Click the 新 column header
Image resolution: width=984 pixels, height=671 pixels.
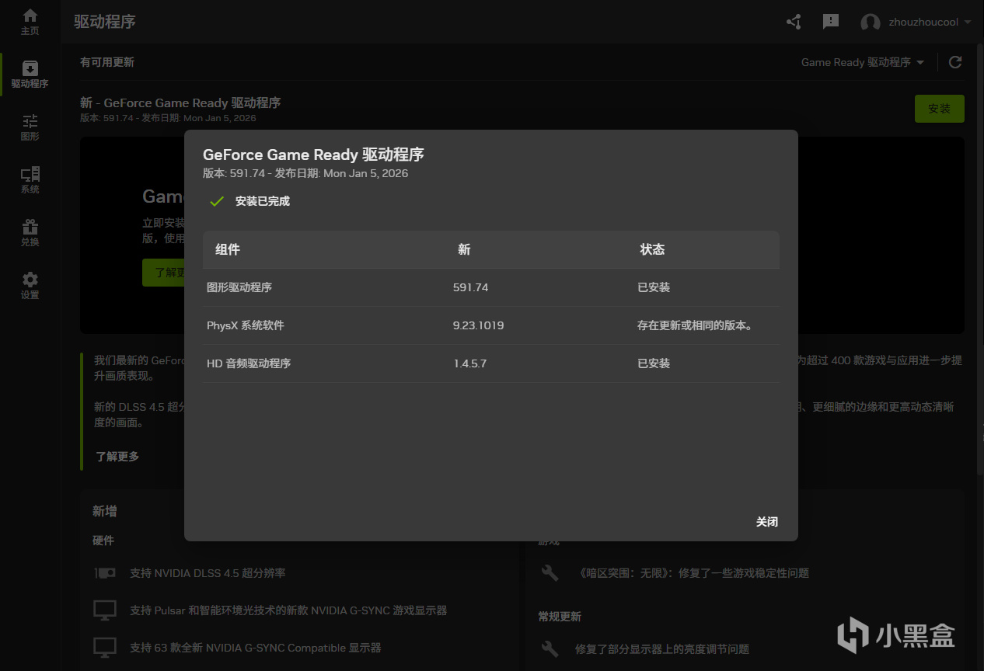click(464, 249)
